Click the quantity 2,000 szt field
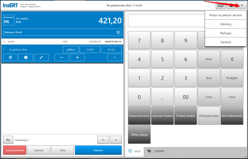 click(x=71, y=50)
